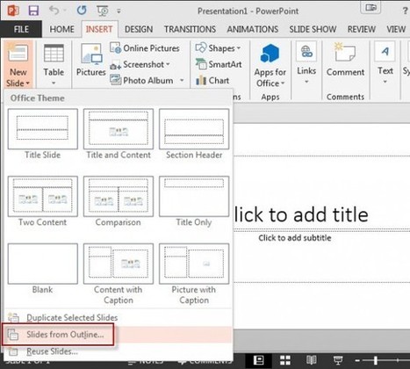Expand the Links dropdown arrow
This screenshot has width=410, height=369.
pos(306,82)
